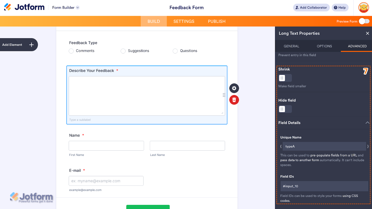The image size is (372, 209).
Task: Click the Unique Name typeA field
Action: click(x=324, y=146)
